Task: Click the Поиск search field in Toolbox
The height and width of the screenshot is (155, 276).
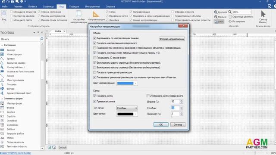Action: 20,39
